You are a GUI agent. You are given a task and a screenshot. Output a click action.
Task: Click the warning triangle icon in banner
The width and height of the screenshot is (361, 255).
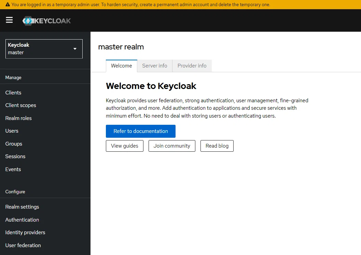pos(8,4)
